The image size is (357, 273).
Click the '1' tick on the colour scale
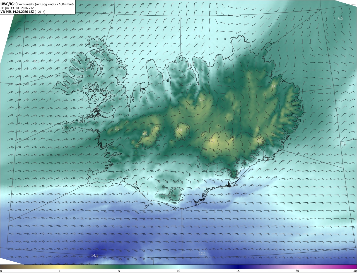coord(60,271)
